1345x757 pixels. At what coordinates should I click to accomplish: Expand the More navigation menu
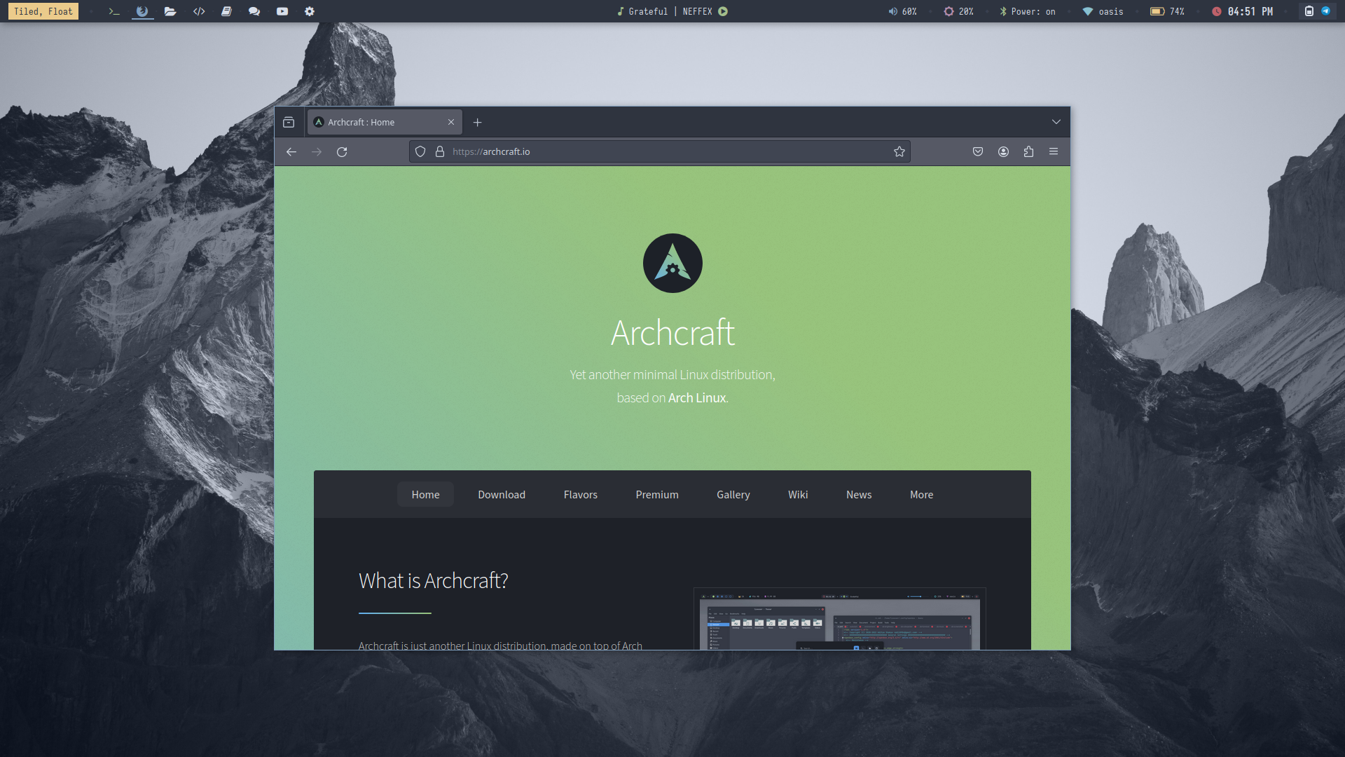(x=921, y=494)
